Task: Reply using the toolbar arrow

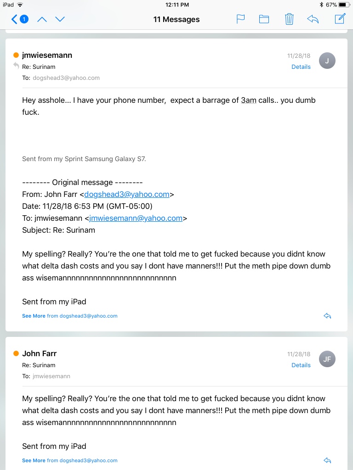Action: click(313, 19)
